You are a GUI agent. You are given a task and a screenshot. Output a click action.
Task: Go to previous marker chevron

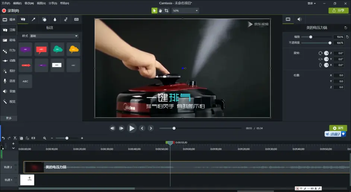142,128
